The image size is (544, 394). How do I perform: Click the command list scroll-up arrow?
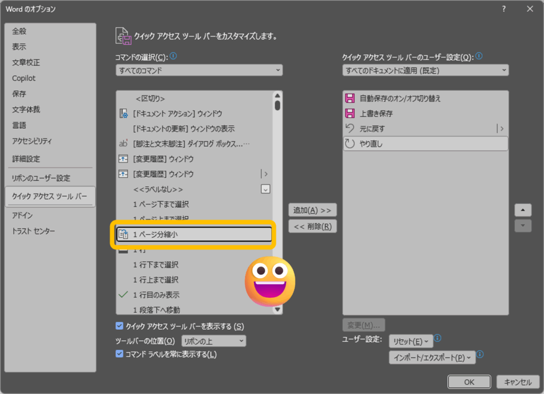pos(277,96)
